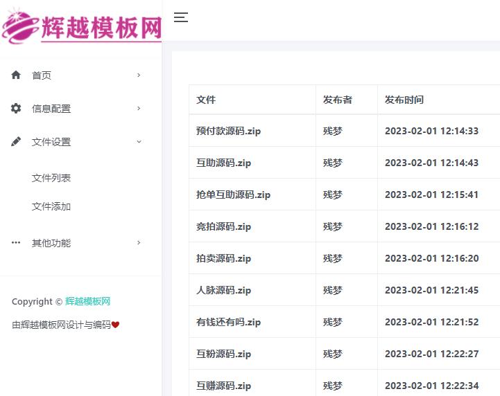
Task: Collapse the 文件设置 chevron arrow
Action: 139,141
